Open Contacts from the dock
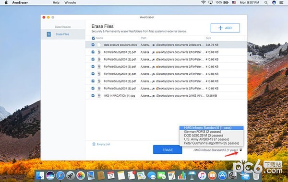 pos(101,176)
